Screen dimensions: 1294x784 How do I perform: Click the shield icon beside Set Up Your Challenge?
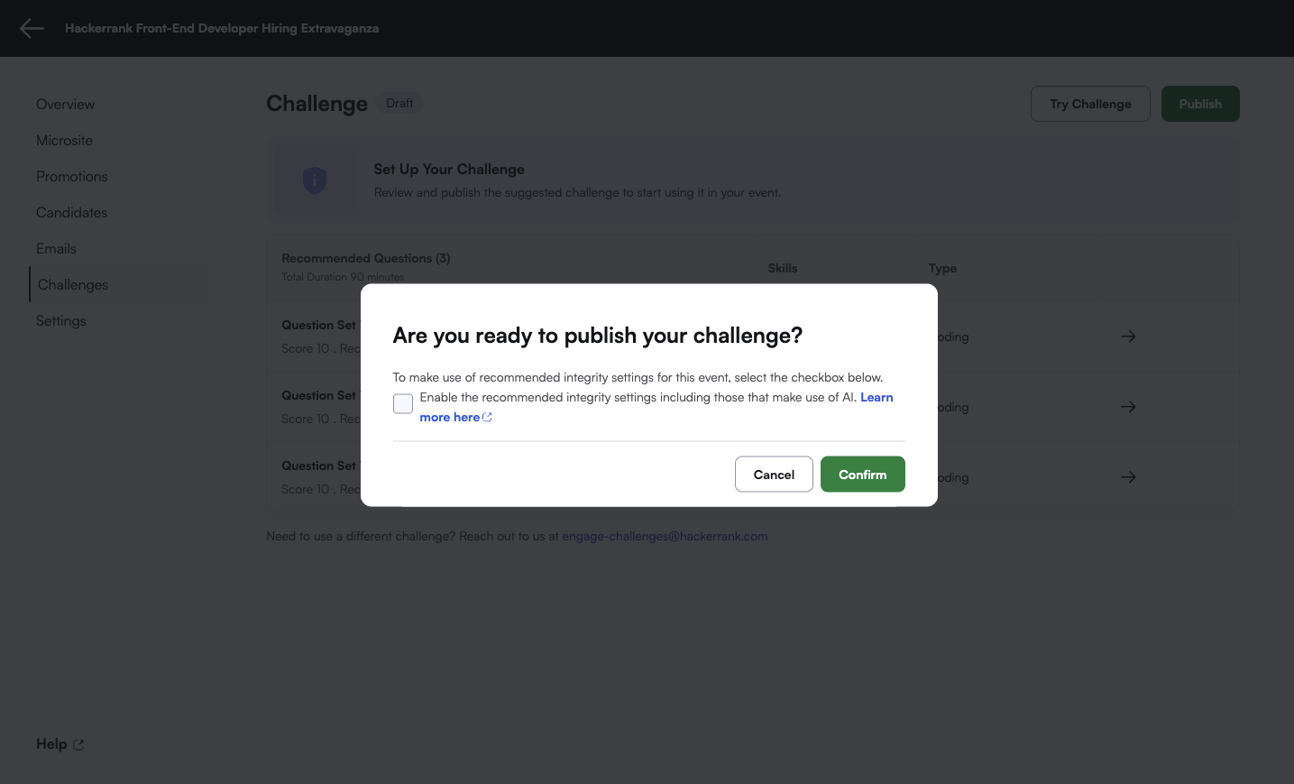pyautogui.click(x=314, y=180)
